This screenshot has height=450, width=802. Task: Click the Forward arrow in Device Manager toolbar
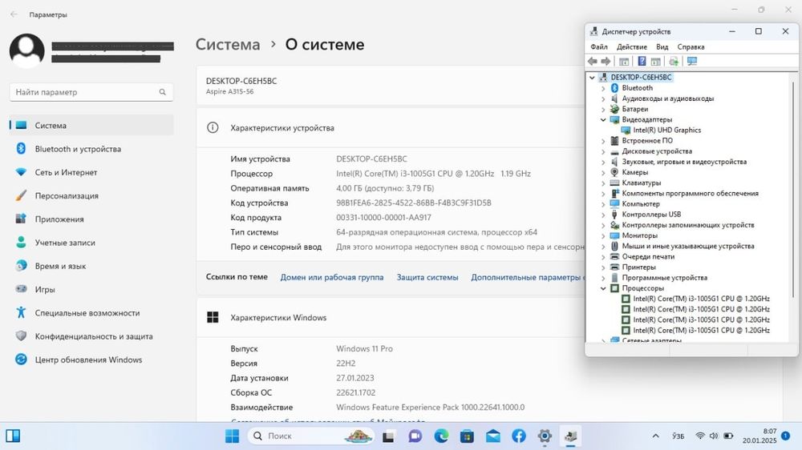tap(606, 62)
